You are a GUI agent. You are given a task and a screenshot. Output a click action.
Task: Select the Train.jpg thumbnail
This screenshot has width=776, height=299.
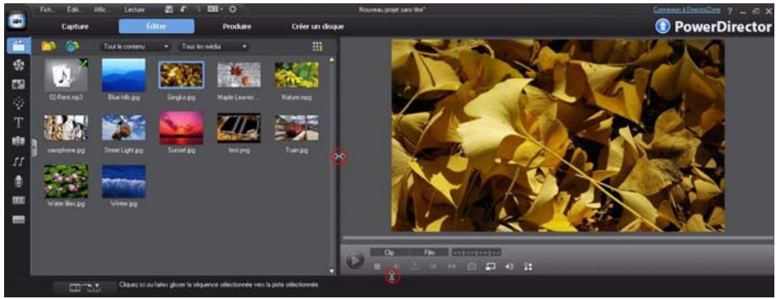296,128
